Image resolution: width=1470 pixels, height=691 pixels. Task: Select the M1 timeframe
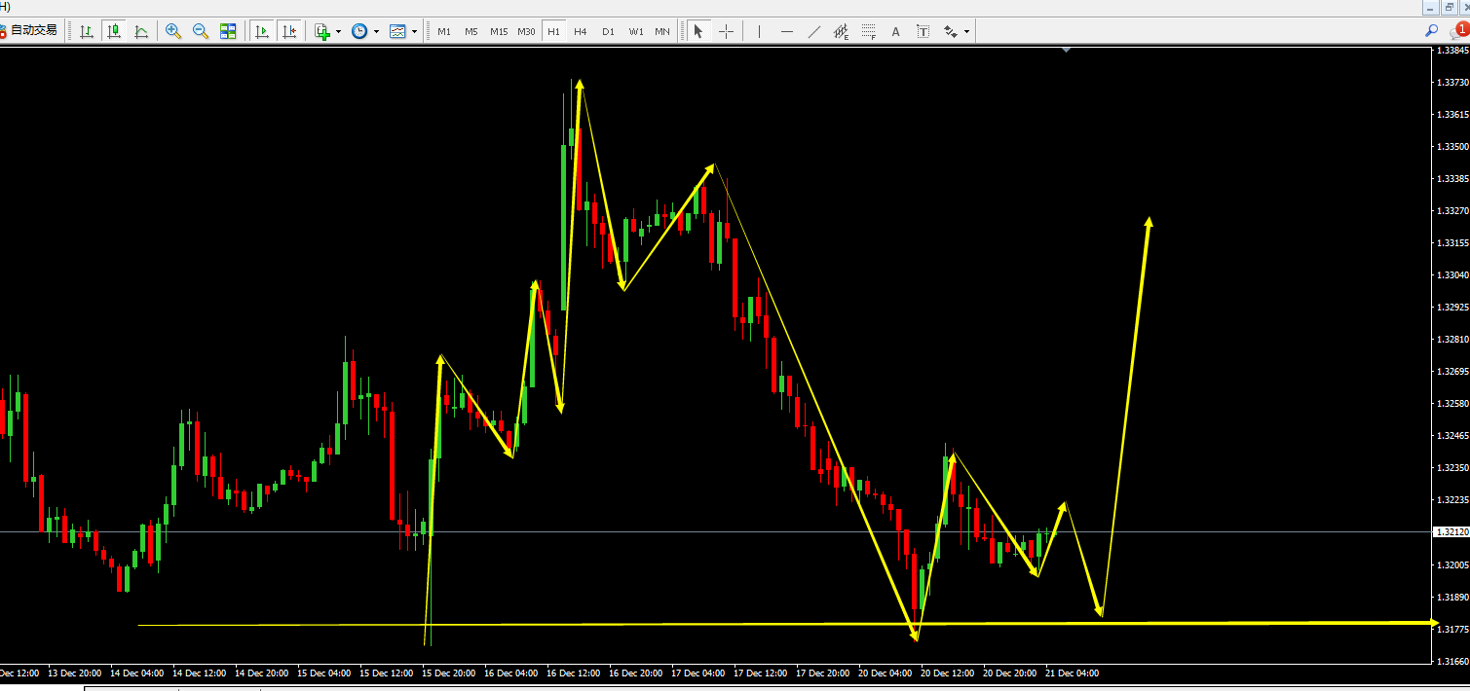pos(444,31)
